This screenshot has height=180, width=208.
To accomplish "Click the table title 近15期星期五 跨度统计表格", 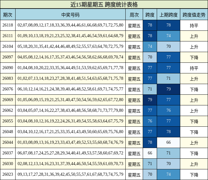I will (104, 5).
